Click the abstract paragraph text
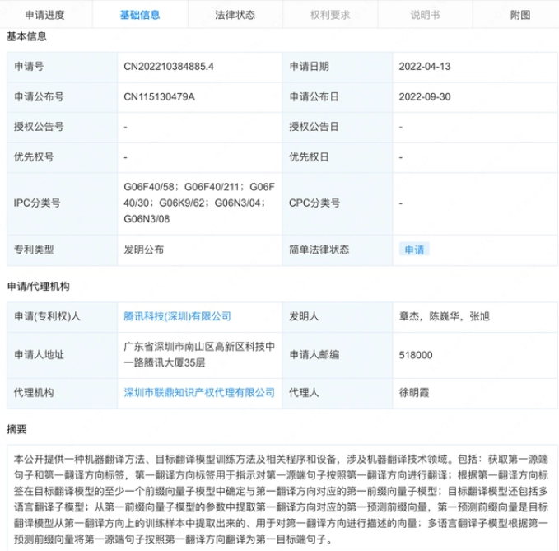Image resolution: width=559 pixels, height=551 pixels. (x=281, y=499)
